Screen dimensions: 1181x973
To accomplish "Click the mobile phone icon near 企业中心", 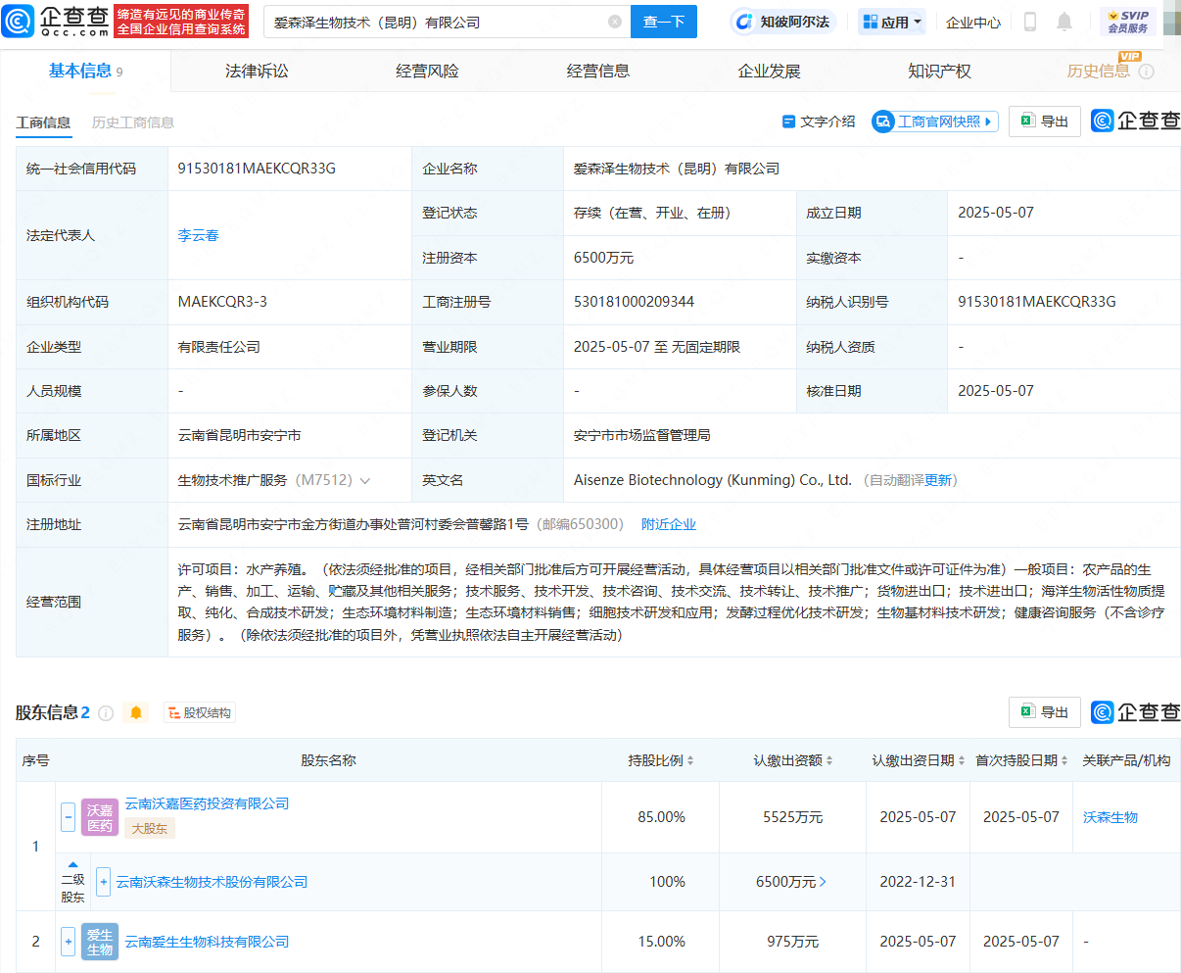I will coord(1031,21).
